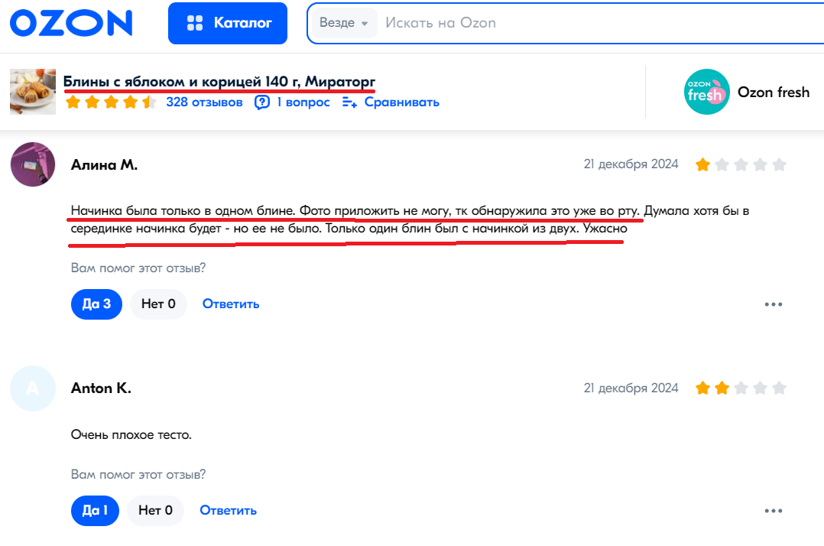Open the 1 вопрос link
This screenshot has width=824, height=546.
coord(303,102)
